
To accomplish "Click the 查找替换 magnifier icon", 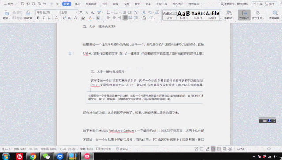I will tap(275, 13).
